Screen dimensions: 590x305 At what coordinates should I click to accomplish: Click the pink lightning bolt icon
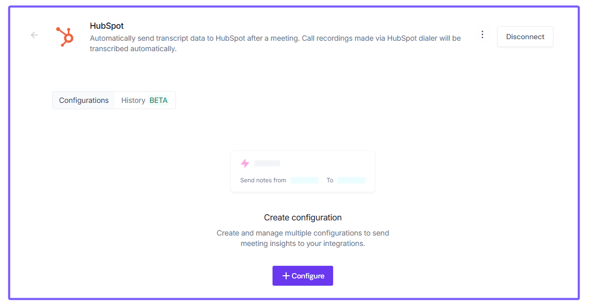tap(245, 163)
